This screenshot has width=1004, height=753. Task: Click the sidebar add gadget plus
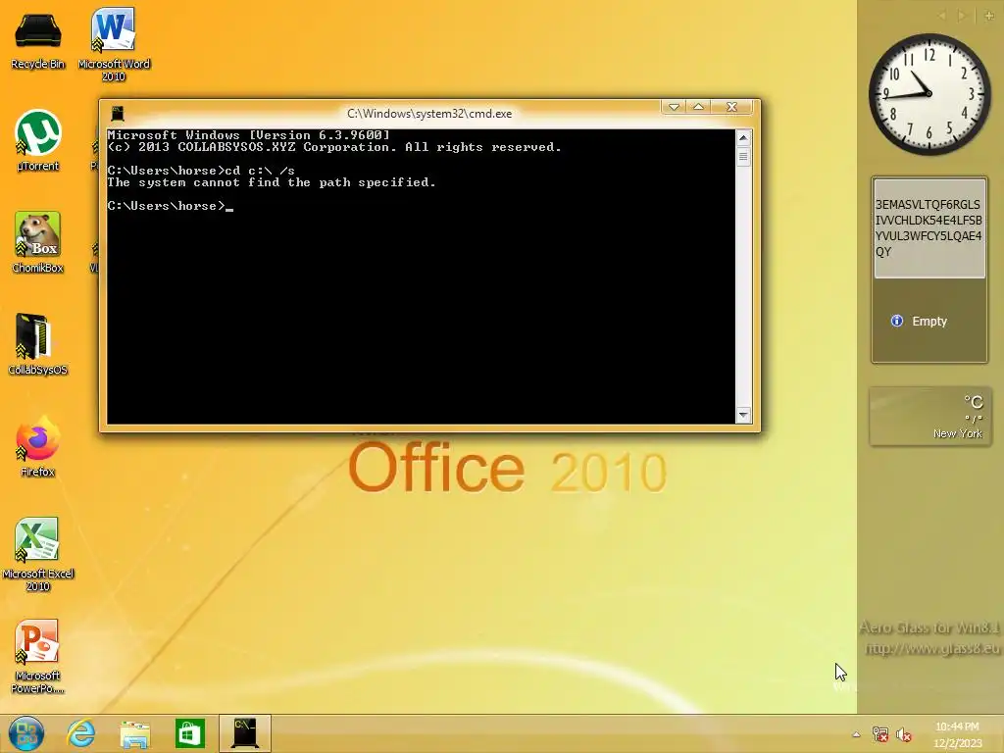click(x=989, y=16)
